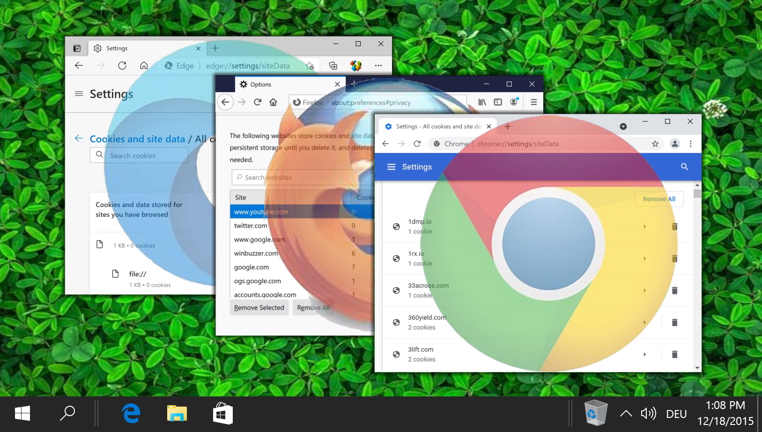Delete 1rx.io cookies trash icon
The width and height of the screenshot is (762, 432).
pos(675,258)
